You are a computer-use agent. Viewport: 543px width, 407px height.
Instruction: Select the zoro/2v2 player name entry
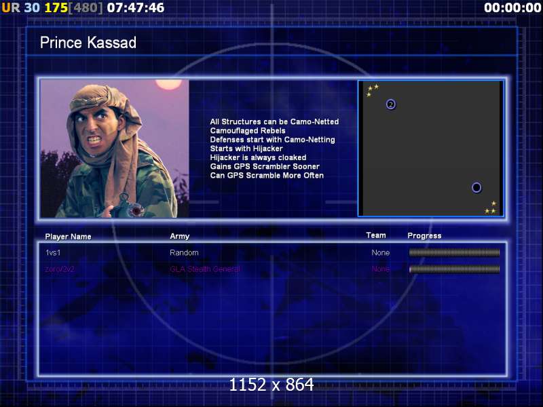[x=60, y=269]
